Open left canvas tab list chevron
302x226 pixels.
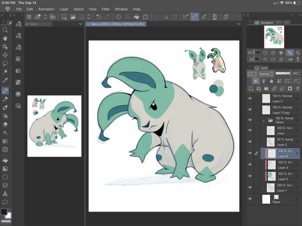click(81, 24)
